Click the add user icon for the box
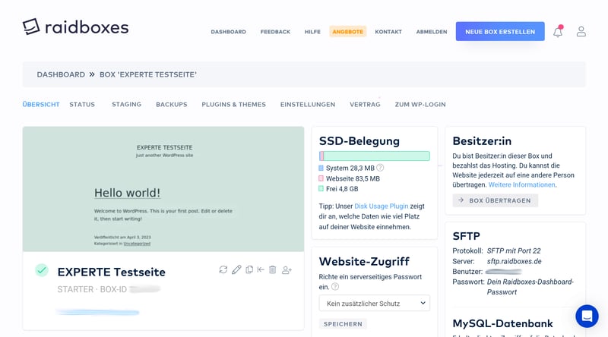 [x=287, y=269]
